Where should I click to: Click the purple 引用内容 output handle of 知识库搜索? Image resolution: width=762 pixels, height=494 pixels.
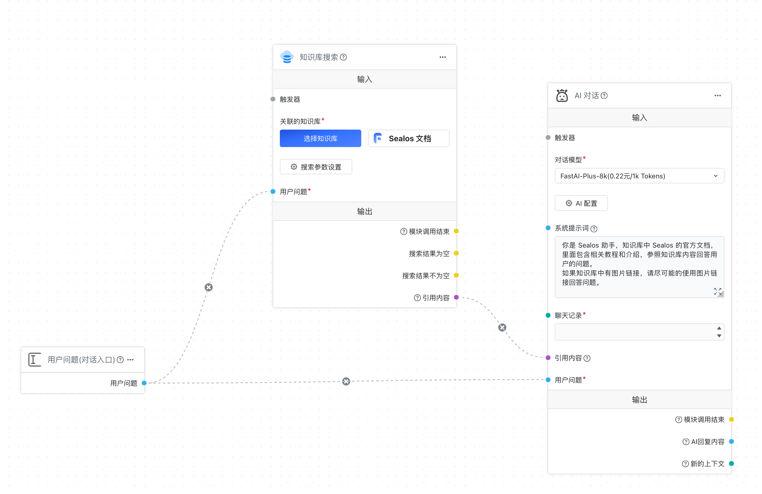pos(456,298)
